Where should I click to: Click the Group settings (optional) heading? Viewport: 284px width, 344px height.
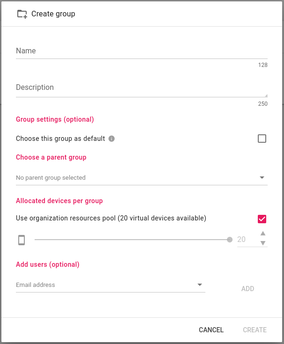coord(55,119)
